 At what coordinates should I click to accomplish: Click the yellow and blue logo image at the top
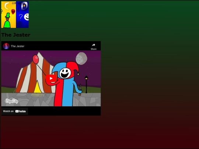pos(15,15)
